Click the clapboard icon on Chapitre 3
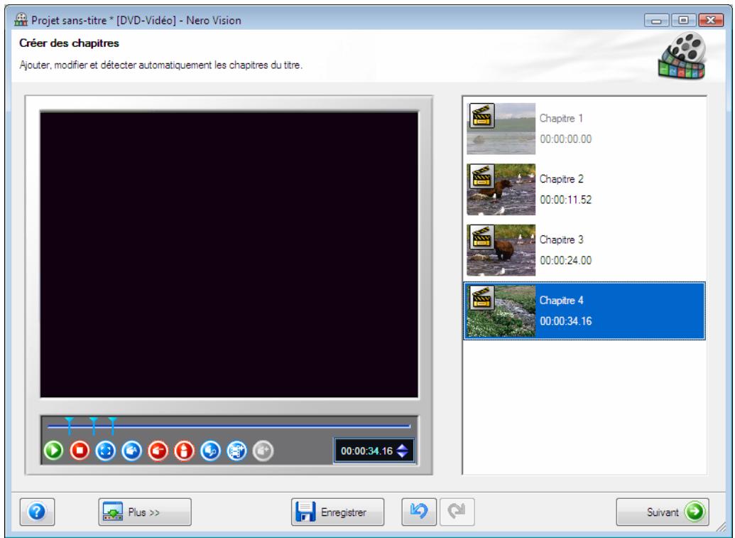Screen dimensions: 735x538 481,237
